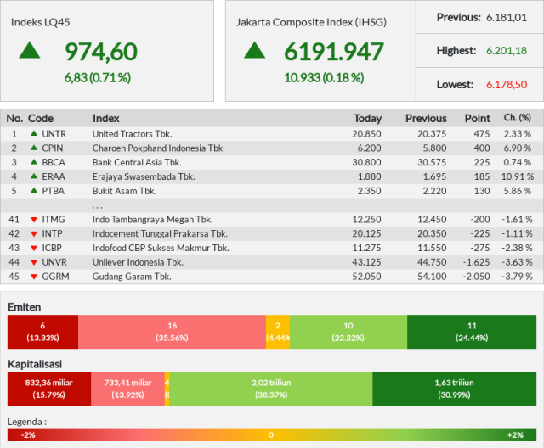The image size is (544, 448).
Task: Click the Code column header
Action: click(x=41, y=119)
